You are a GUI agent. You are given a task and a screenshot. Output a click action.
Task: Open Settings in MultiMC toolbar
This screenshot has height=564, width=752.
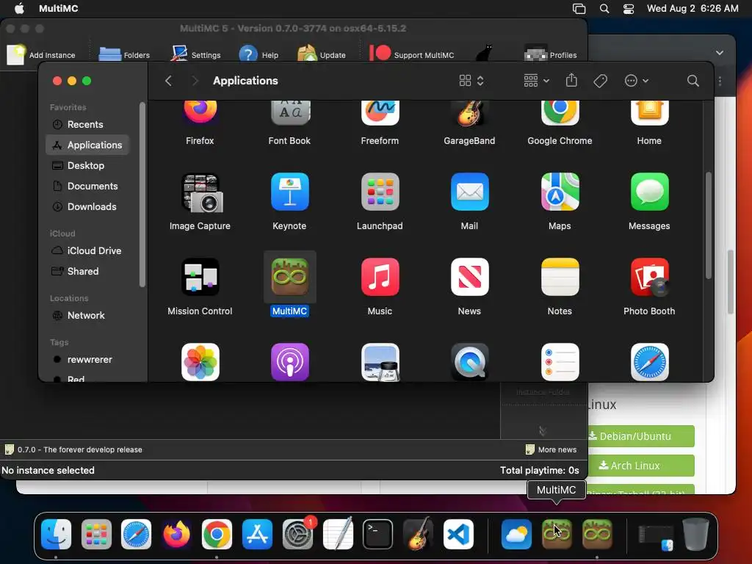(x=195, y=54)
